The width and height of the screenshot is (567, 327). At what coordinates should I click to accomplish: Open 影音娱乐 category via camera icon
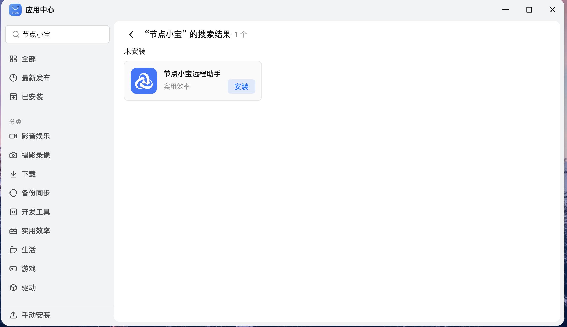pyautogui.click(x=13, y=136)
